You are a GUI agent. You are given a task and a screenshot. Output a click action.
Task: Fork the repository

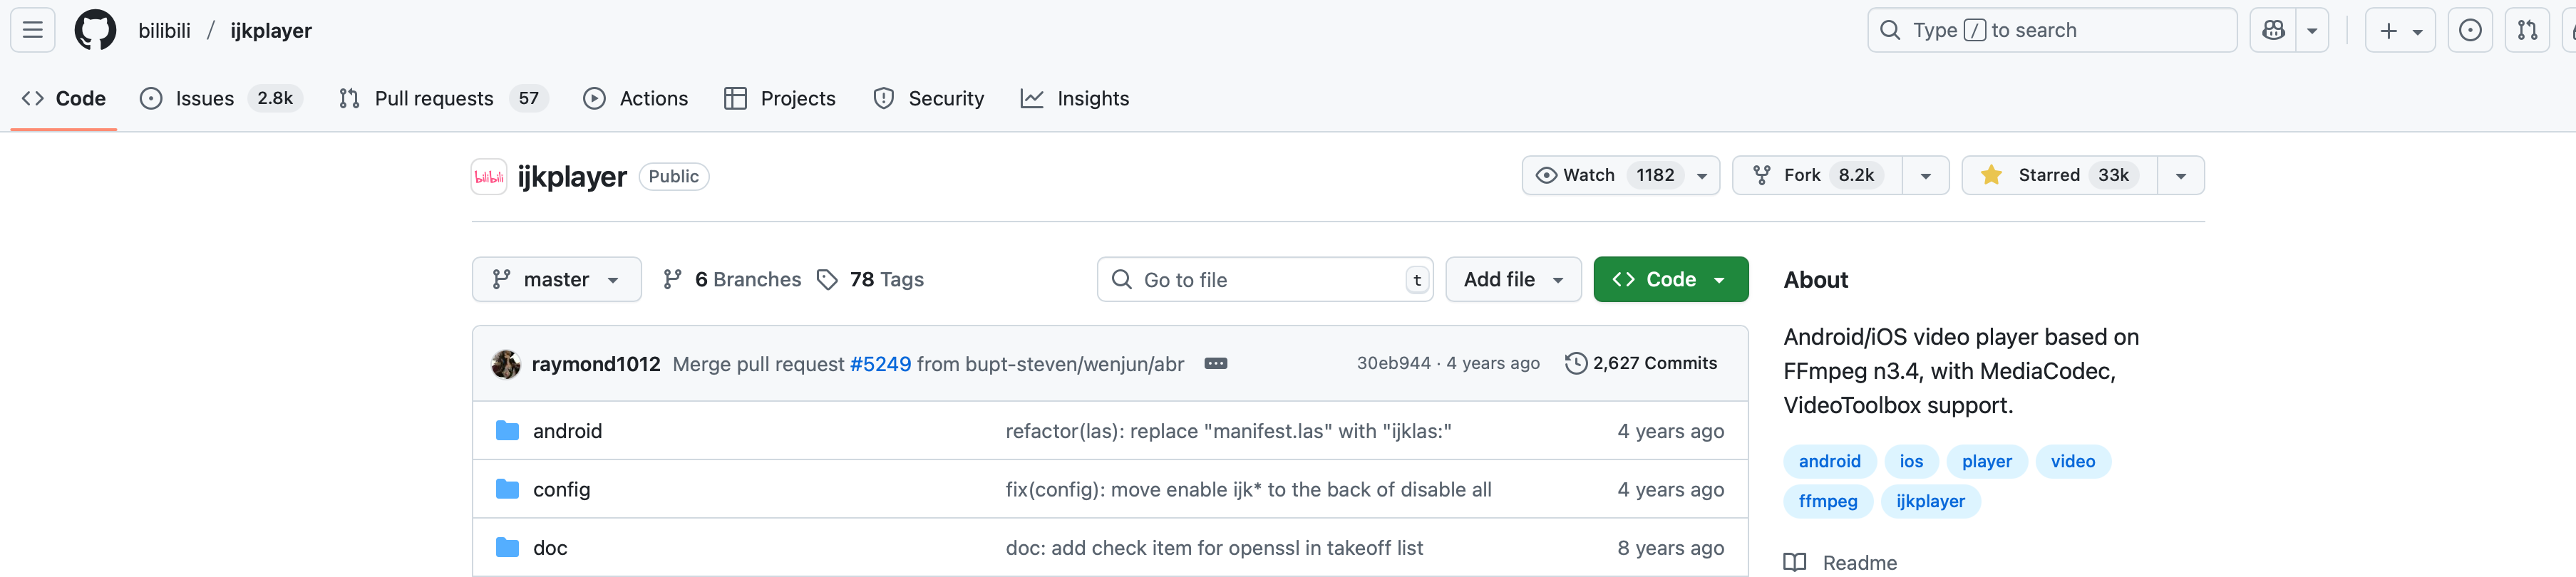click(1817, 175)
